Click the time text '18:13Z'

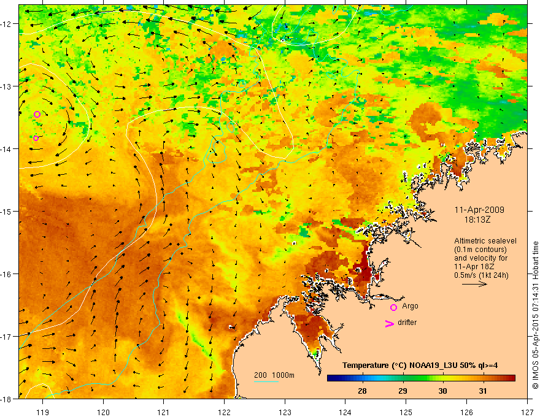tap(477, 220)
